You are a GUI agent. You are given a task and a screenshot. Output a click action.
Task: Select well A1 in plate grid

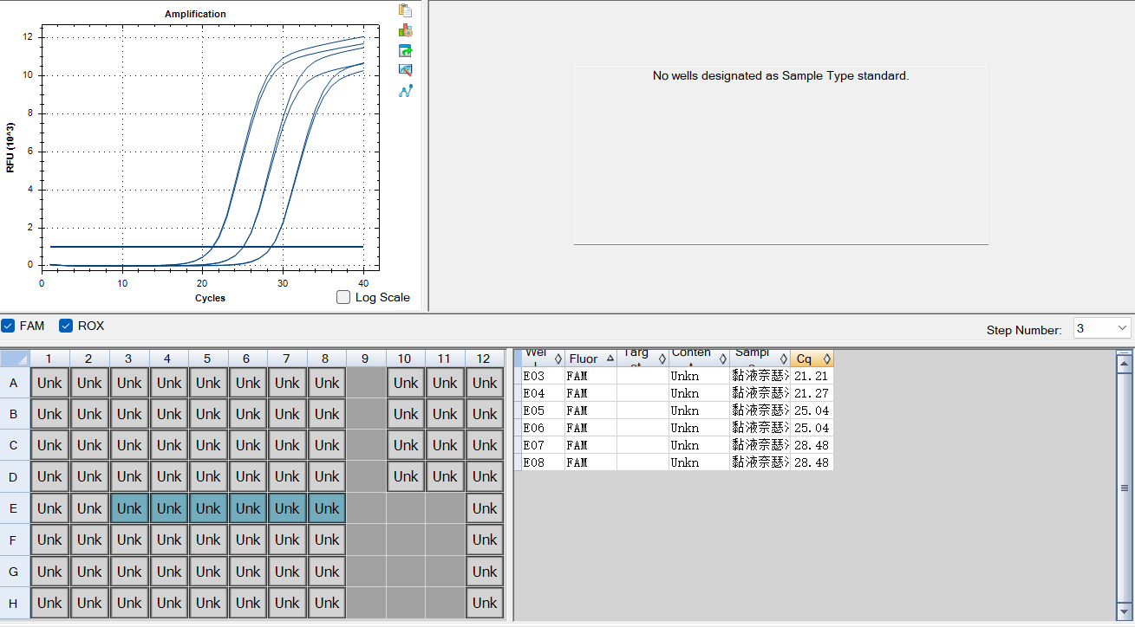[49, 383]
